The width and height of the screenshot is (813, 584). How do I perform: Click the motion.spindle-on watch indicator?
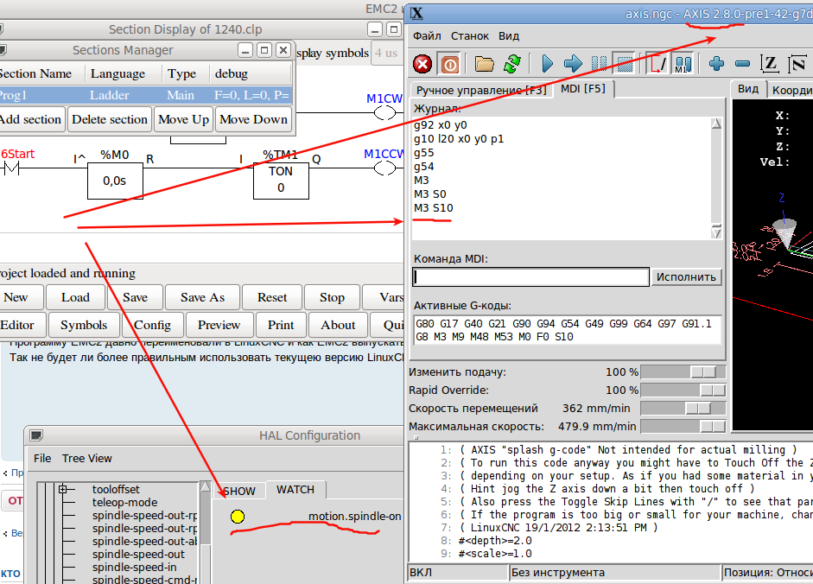[x=238, y=517]
